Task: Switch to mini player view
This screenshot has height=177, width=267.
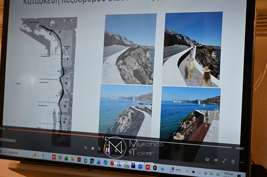Action: [233, 162]
